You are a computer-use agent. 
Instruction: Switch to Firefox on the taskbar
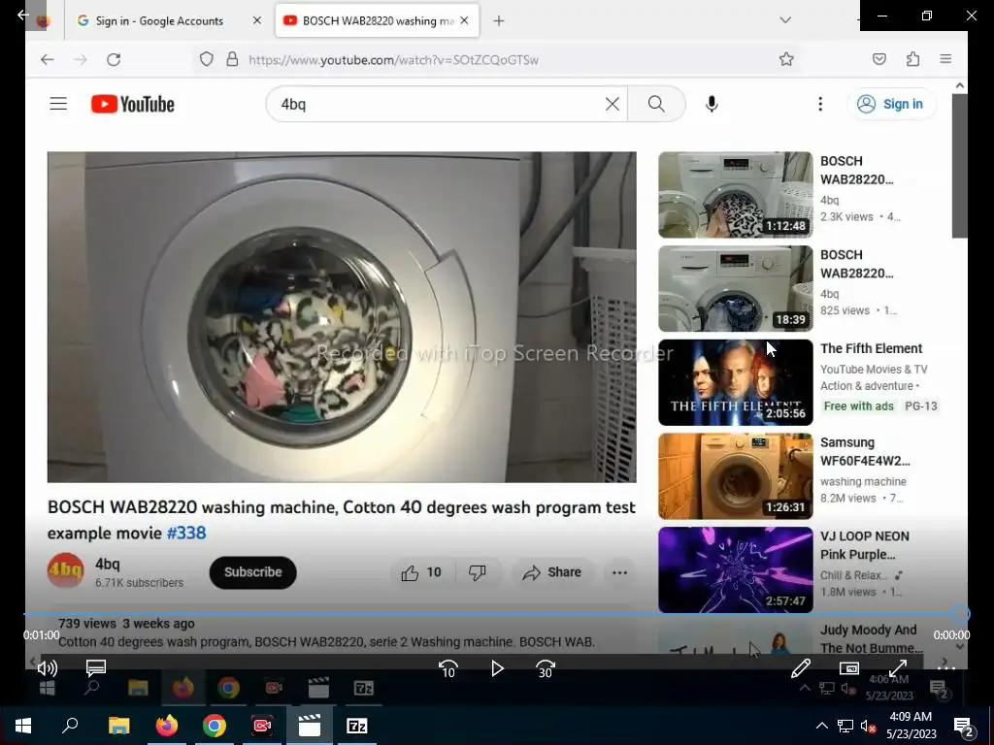(166, 726)
